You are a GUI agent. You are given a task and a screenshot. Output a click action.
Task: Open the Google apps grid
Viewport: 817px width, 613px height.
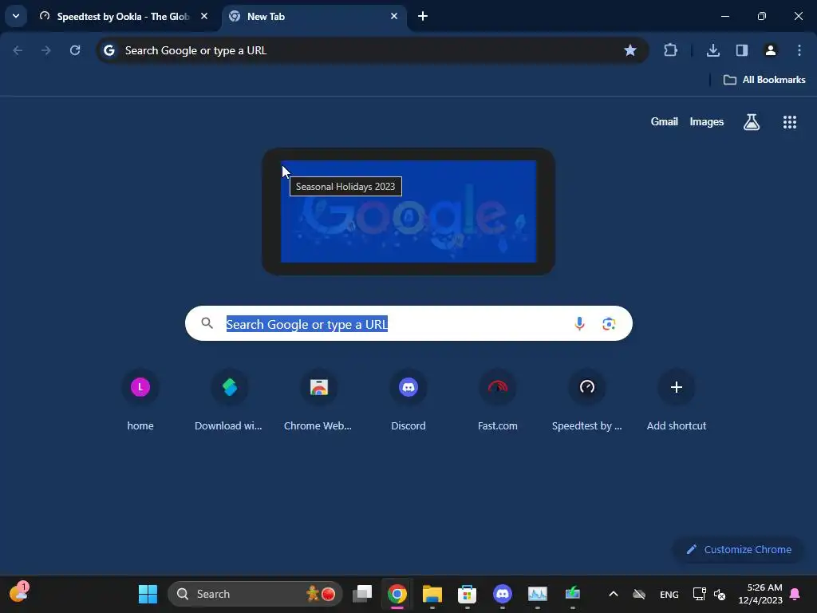[790, 122]
